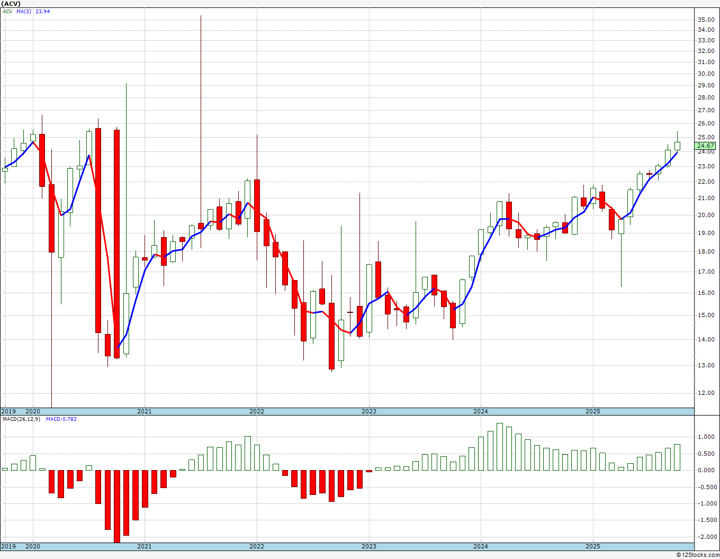
Task: Select the 21.00 price axis label
Action: pos(706,198)
